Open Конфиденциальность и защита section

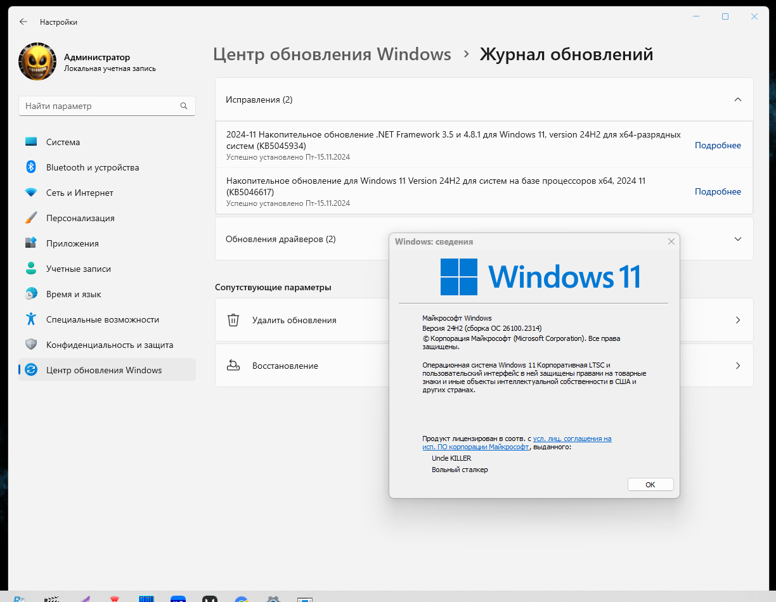click(107, 345)
